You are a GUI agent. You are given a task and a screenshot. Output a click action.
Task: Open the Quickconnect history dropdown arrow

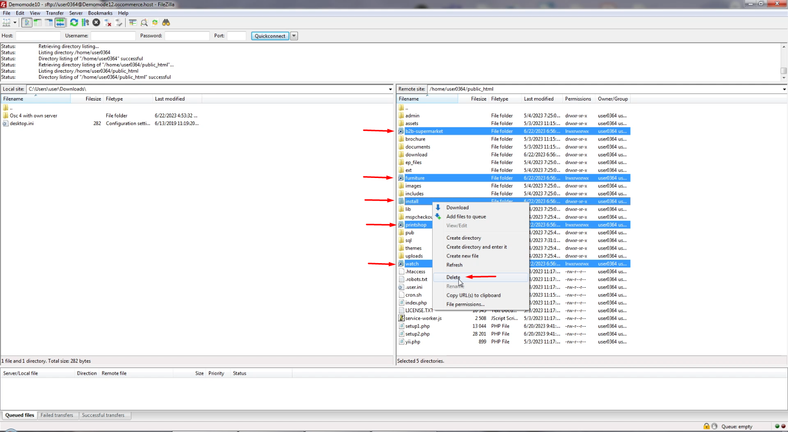294,36
